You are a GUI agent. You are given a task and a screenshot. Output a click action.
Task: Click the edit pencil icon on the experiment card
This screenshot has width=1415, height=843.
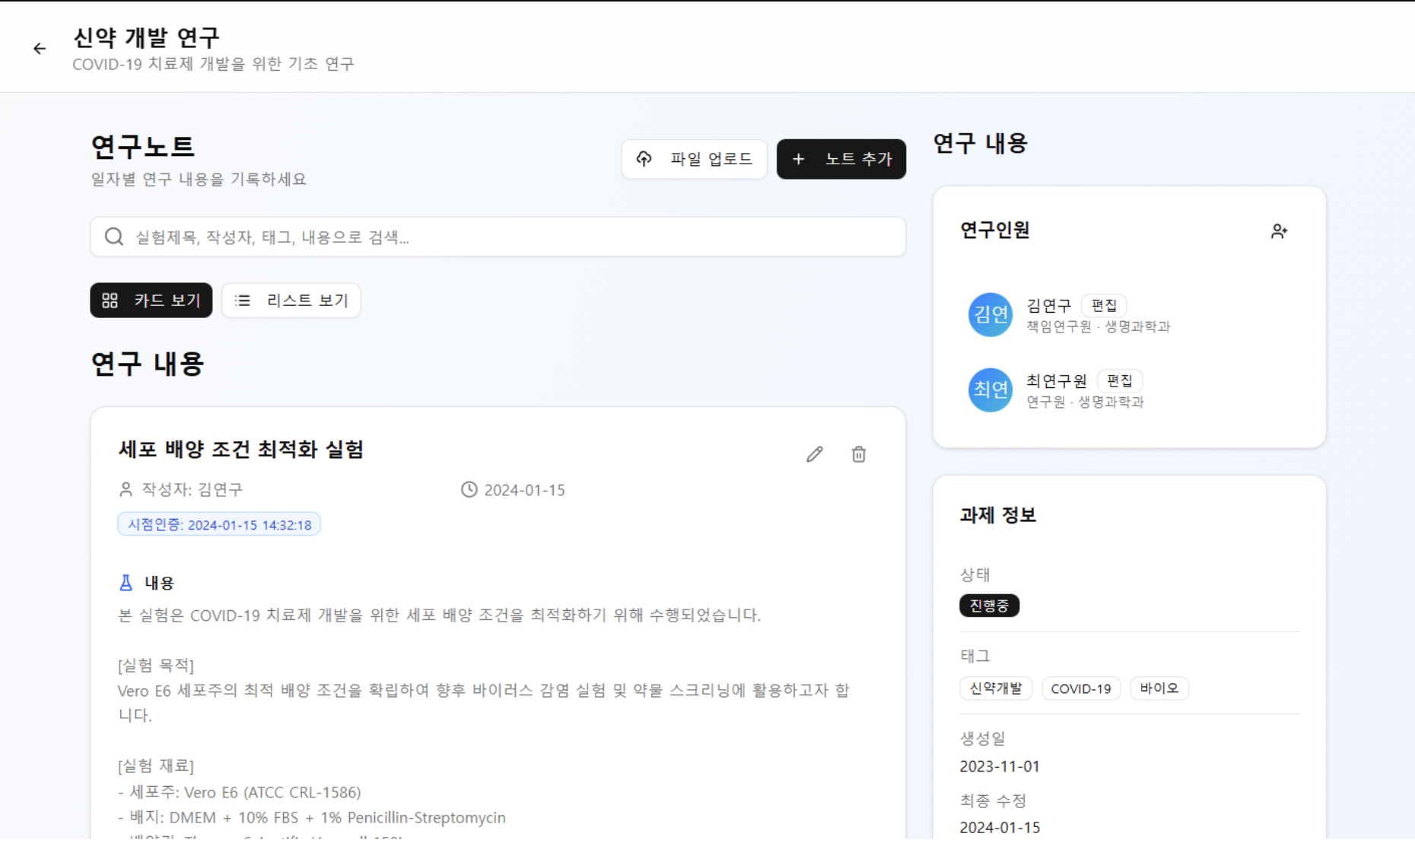(x=814, y=454)
